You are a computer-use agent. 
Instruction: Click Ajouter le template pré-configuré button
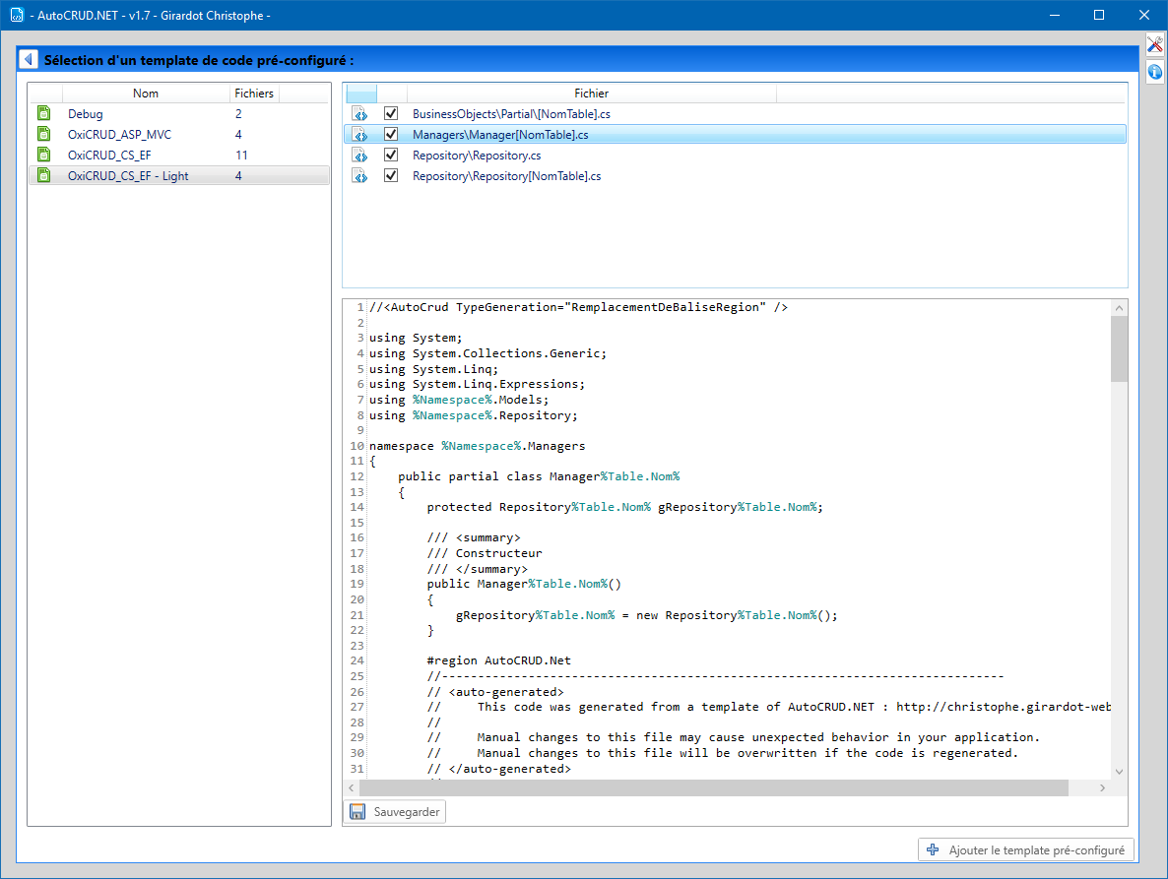pyautogui.click(x=1026, y=850)
